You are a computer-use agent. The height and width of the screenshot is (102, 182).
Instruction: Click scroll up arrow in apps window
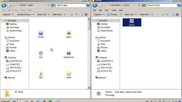pos(89,19)
